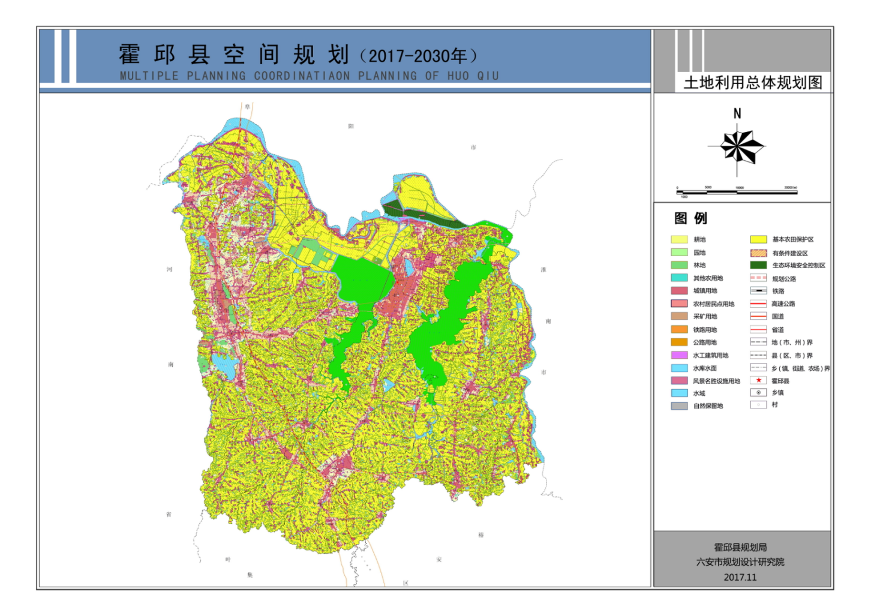Click the 有条件建设区 hatched orange swatch
This screenshot has height=616, width=871.
point(758,253)
